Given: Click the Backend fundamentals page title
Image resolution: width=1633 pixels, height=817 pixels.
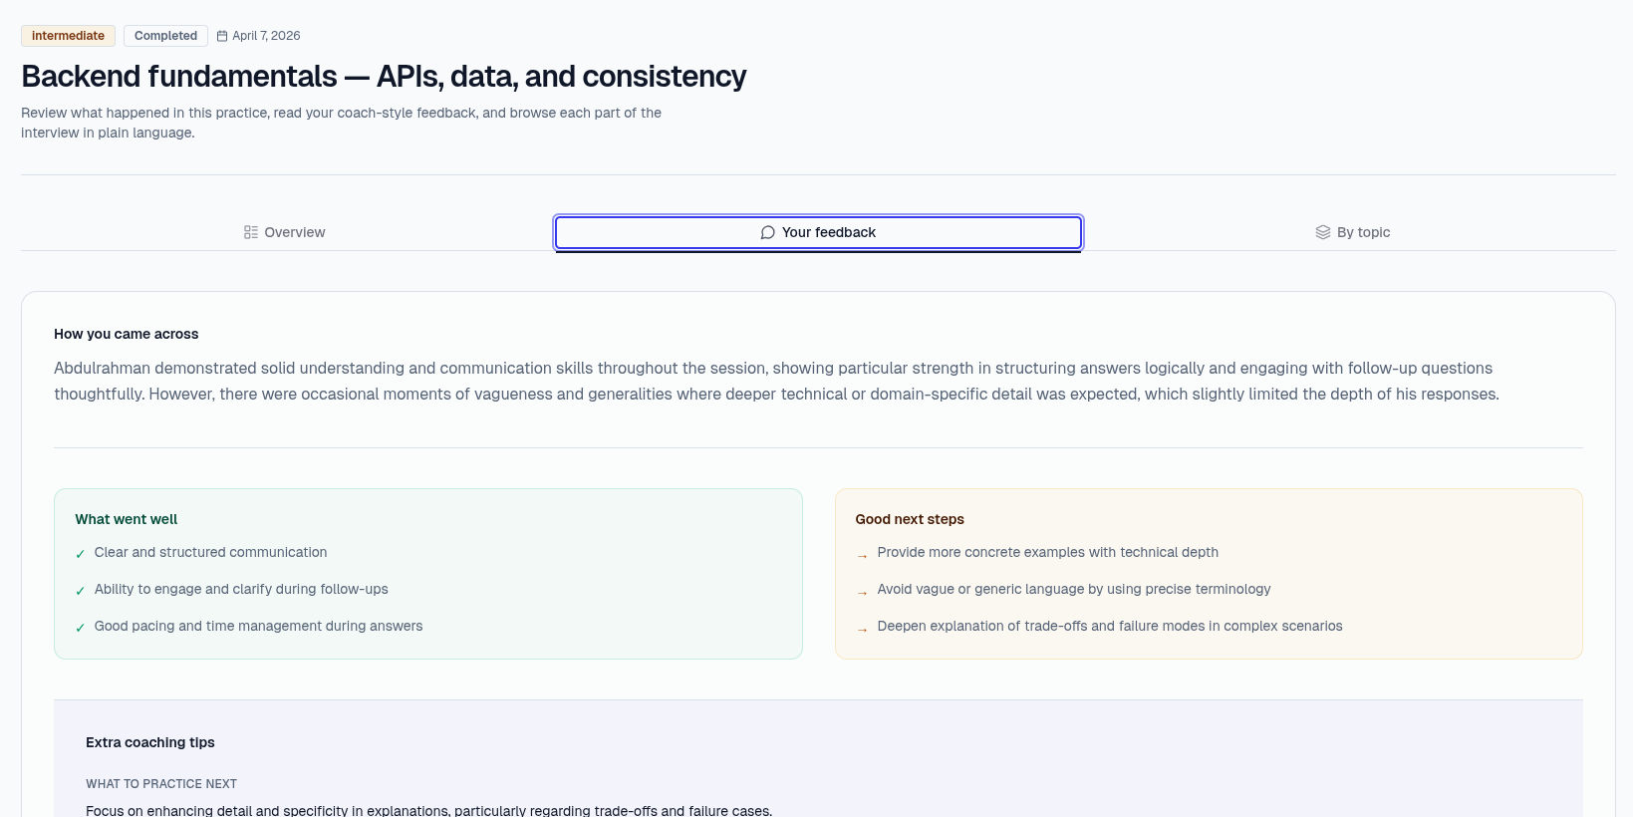Looking at the screenshot, I should coord(384,77).
